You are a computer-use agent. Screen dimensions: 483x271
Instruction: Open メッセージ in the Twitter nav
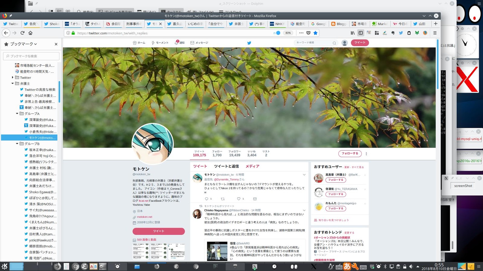199,43
